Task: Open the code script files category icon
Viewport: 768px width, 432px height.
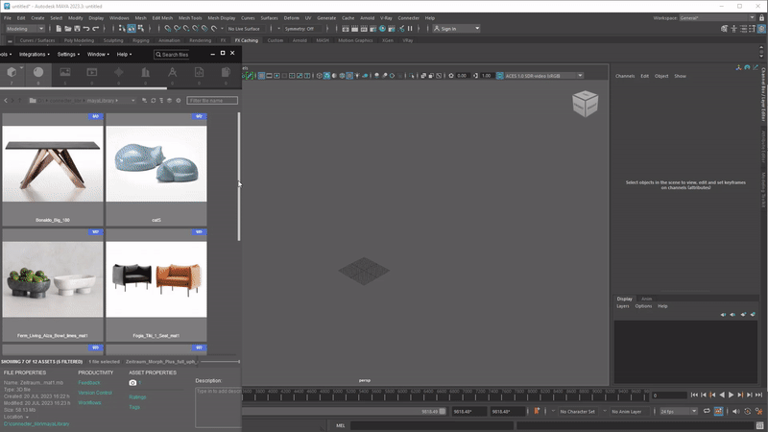Action: 199,73
